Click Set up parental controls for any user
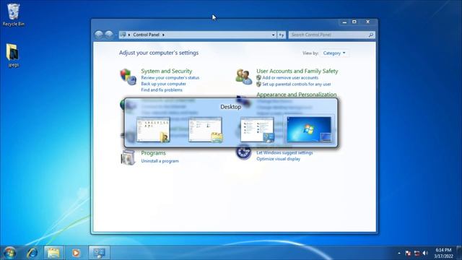462x260 pixels. pyautogui.click(x=297, y=84)
